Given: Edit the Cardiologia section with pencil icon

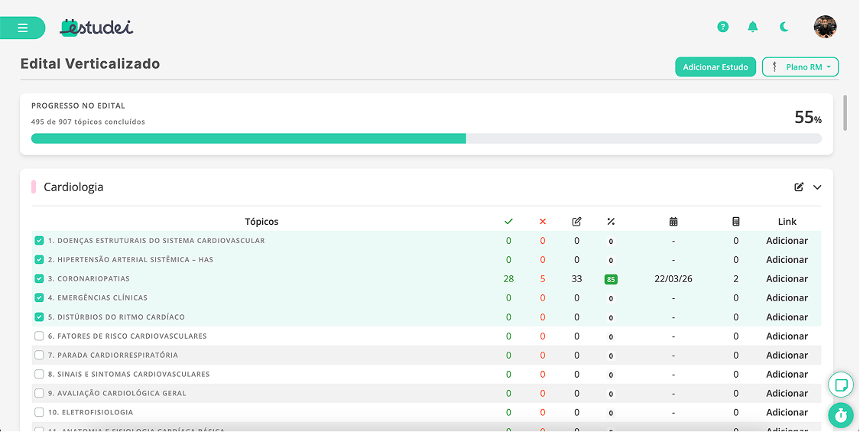Looking at the screenshot, I should pyautogui.click(x=799, y=187).
